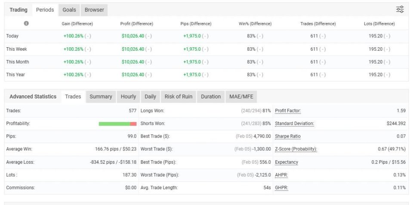Switch to the MAE/MFE tab
The width and height of the screenshot is (413, 205).
241,97
